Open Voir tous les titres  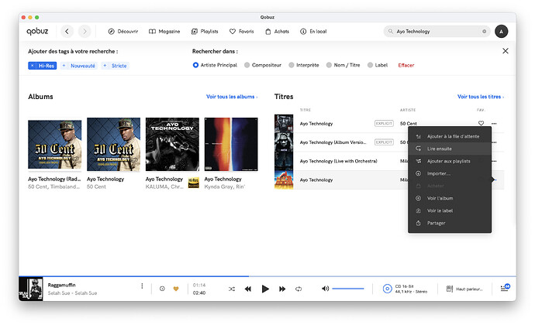click(x=481, y=97)
